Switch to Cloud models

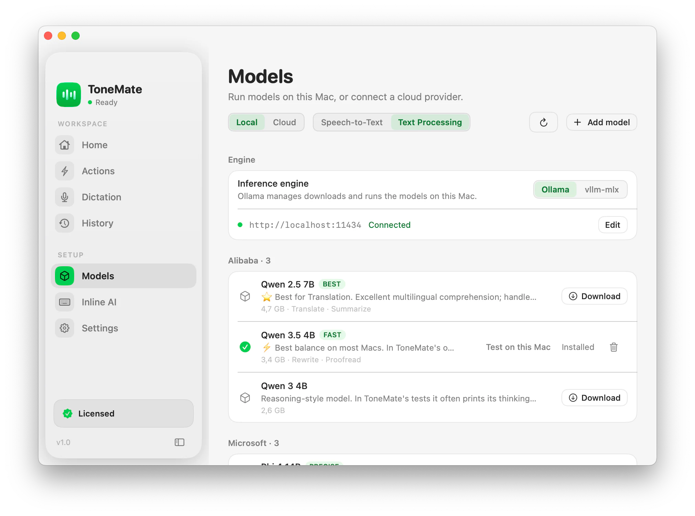click(284, 122)
